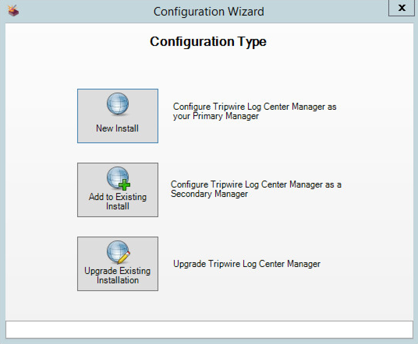This screenshot has height=344, width=418.
Task: Click the empty status bar at the bottom
Action: pos(209,329)
